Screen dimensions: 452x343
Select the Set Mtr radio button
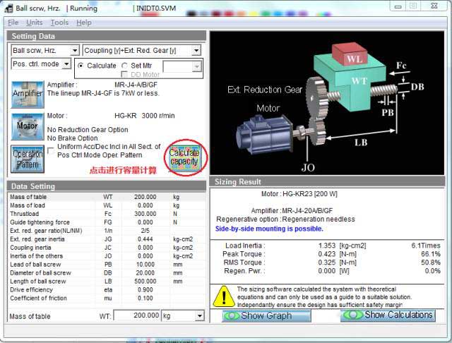(x=125, y=66)
